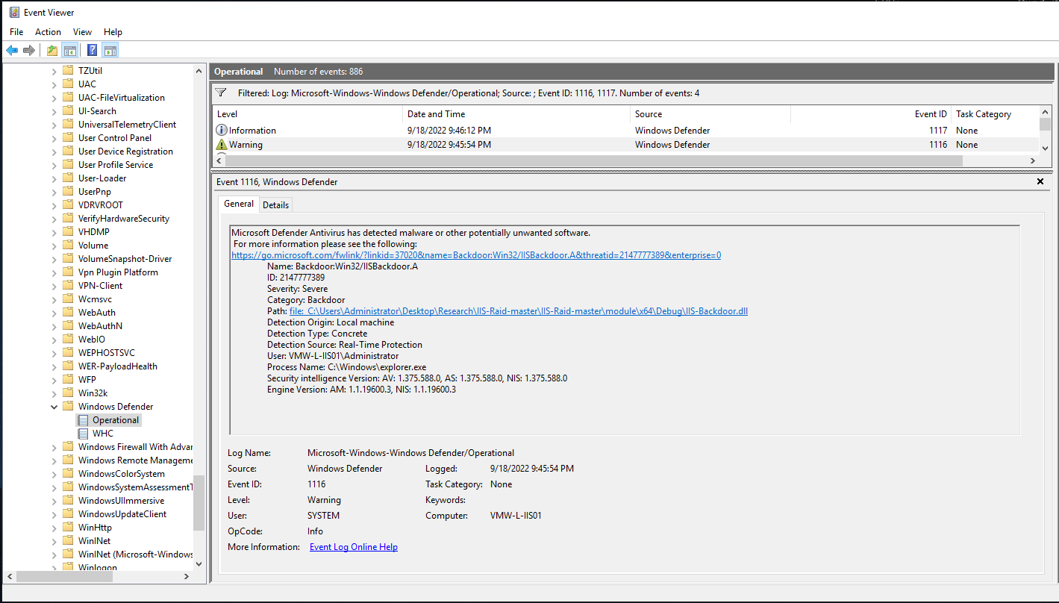Expand the Windows Firewall With Advanced node
The width and height of the screenshot is (1059, 603).
pyautogui.click(x=54, y=447)
